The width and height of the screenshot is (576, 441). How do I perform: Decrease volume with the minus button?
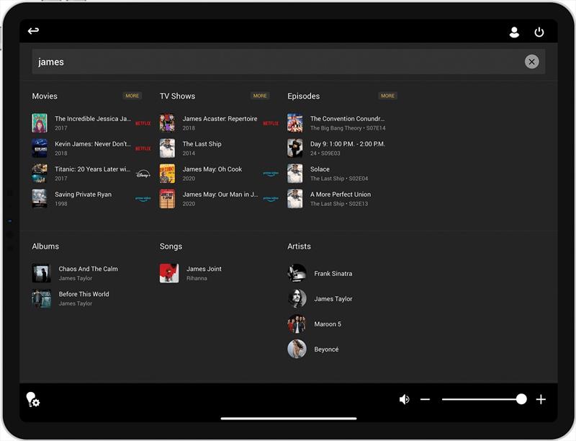(x=425, y=399)
